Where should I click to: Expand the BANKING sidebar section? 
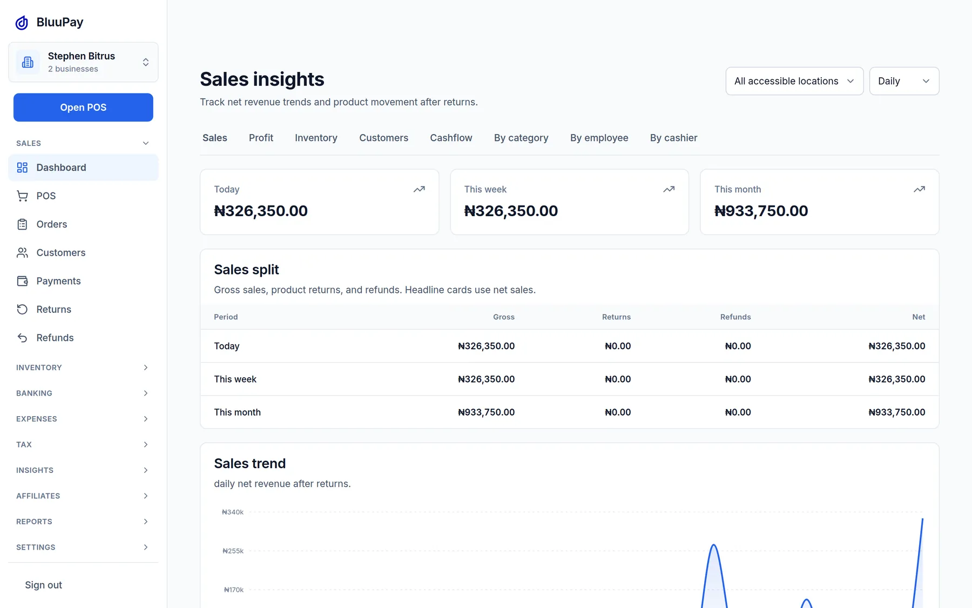pos(83,393)
